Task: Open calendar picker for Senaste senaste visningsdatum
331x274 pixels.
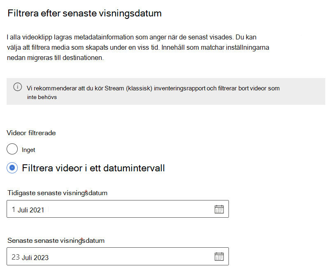Action: coord(219,256)
